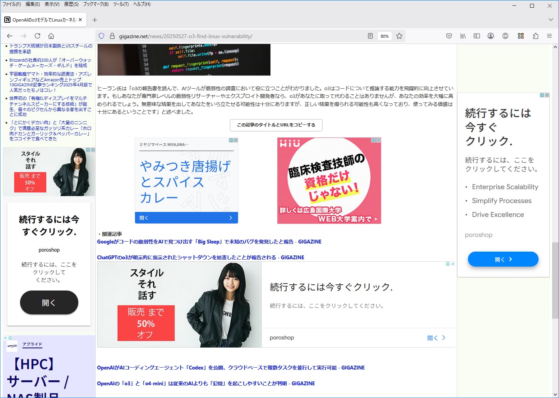559x398 pixels.
Task: Open the Adblock Plus extension
Action: click(x=505, y=36)
